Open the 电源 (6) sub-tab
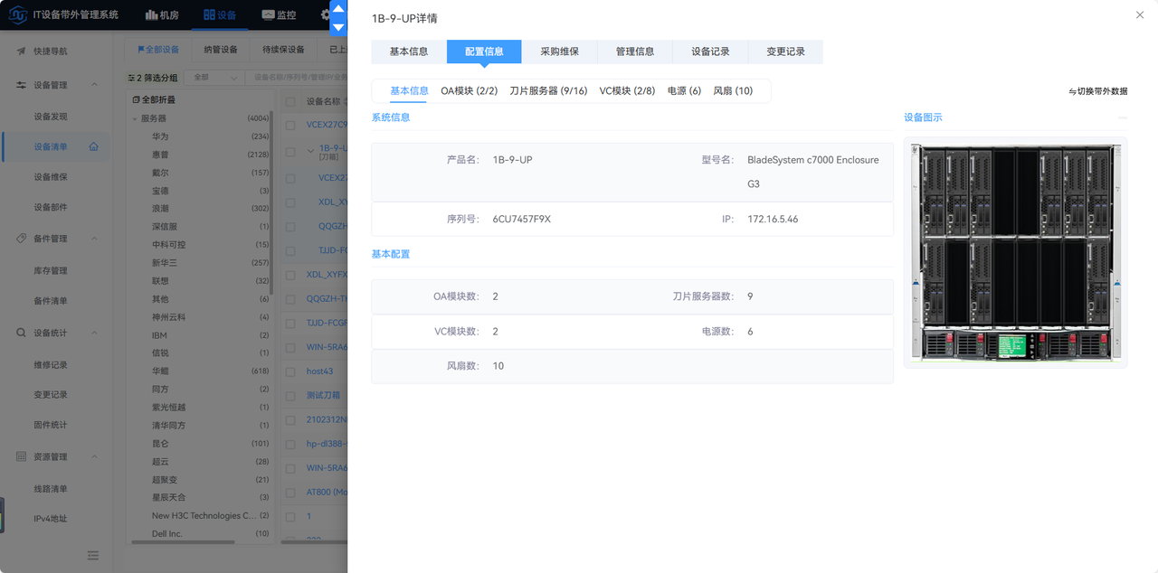1158x573 pixels. (684, 90)
